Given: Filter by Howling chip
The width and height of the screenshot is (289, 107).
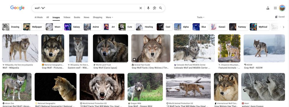Looking at the screenshot, I should click(145, 27).
